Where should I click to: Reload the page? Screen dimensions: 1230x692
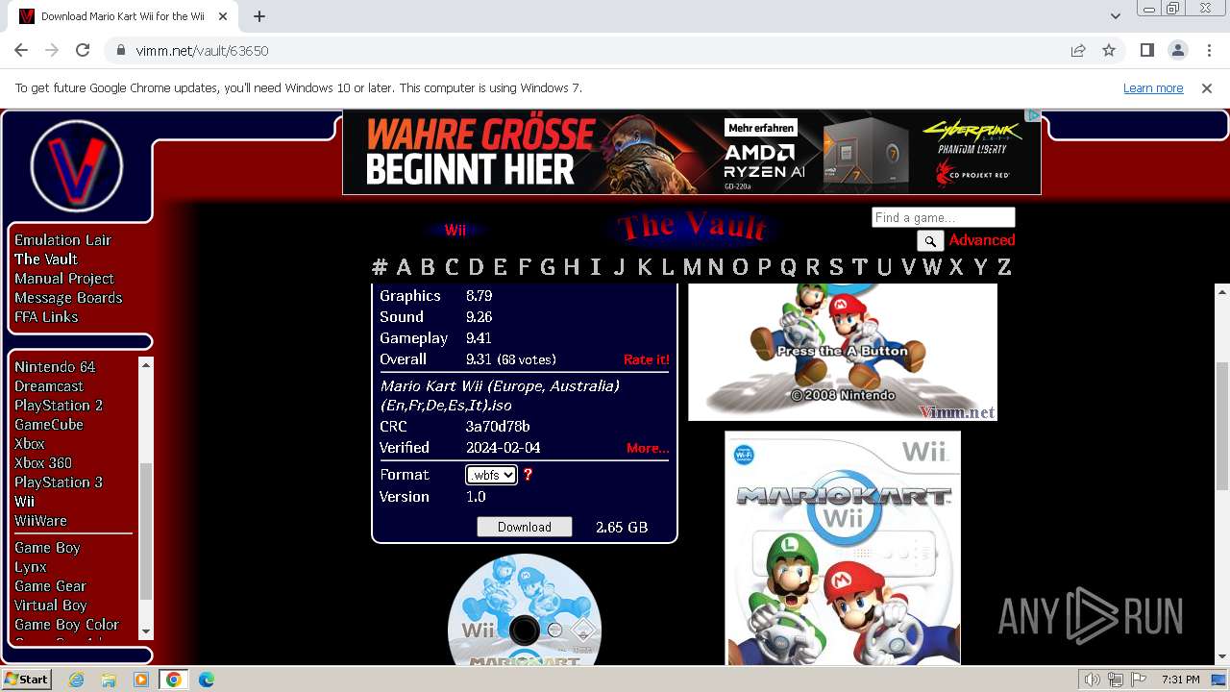pos(83,50)
